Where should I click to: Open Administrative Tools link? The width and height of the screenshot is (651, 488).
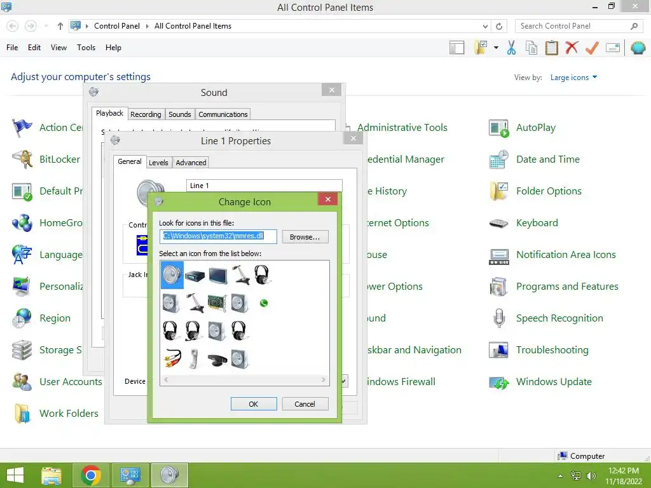tap(402, 128)
